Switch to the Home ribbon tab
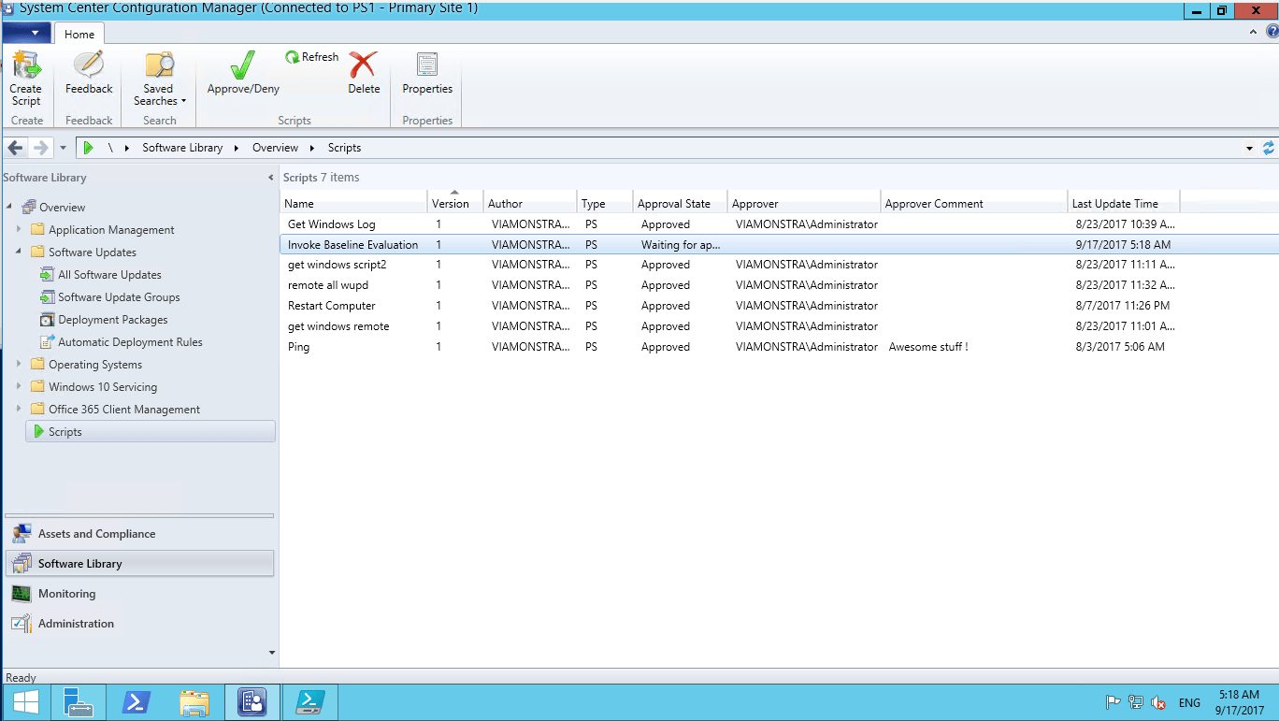The height and width of the screenshot is (721, 1279). [79, 34]
